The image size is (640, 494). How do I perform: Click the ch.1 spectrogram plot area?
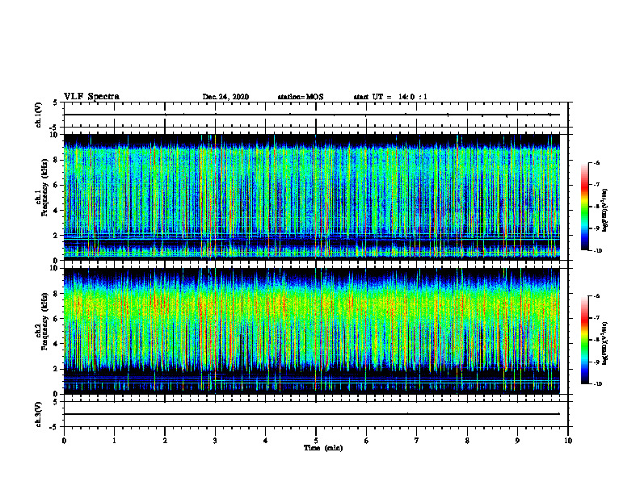312,197
